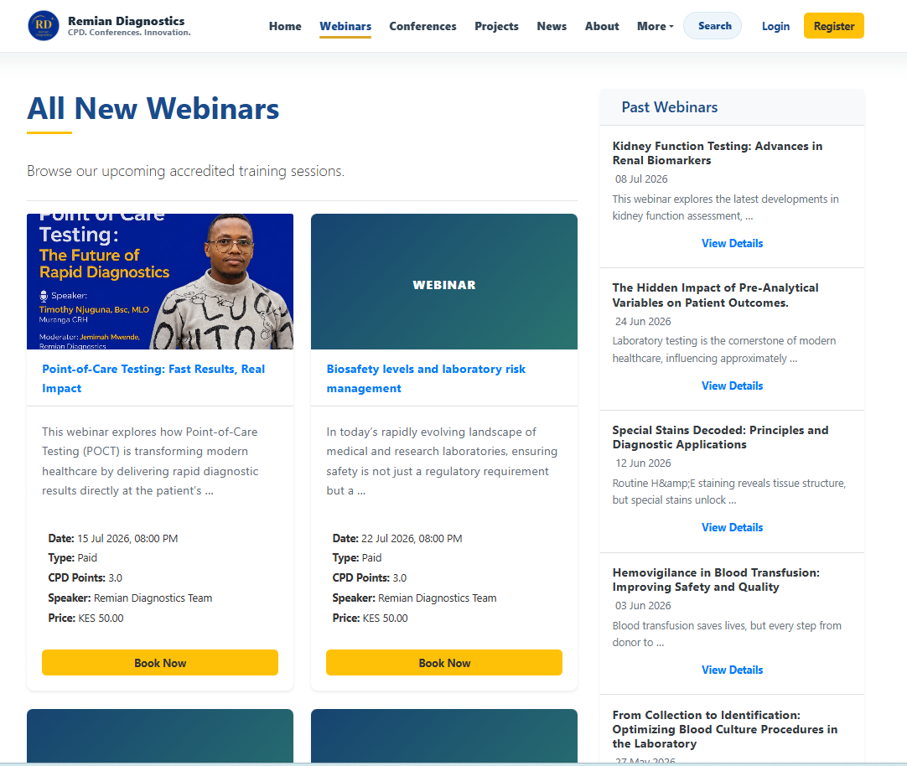The height and width of the screenshot is (766, 907).
Task: Open the Projects navigation item
Action: pos(496,26)
